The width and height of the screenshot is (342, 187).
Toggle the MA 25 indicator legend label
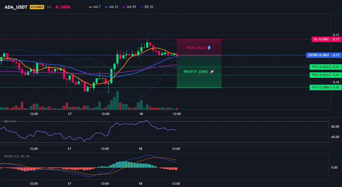[114, 7]
